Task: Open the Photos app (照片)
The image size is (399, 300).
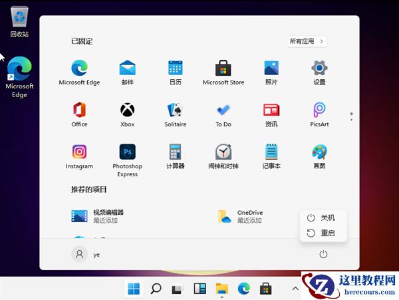Action: [x=271, y=73]
